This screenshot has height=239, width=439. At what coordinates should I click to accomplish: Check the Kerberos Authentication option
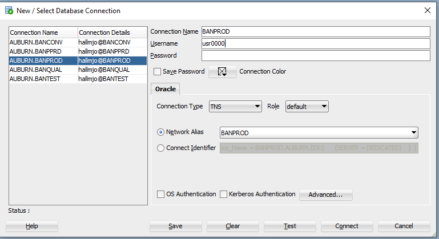[223, 194]
